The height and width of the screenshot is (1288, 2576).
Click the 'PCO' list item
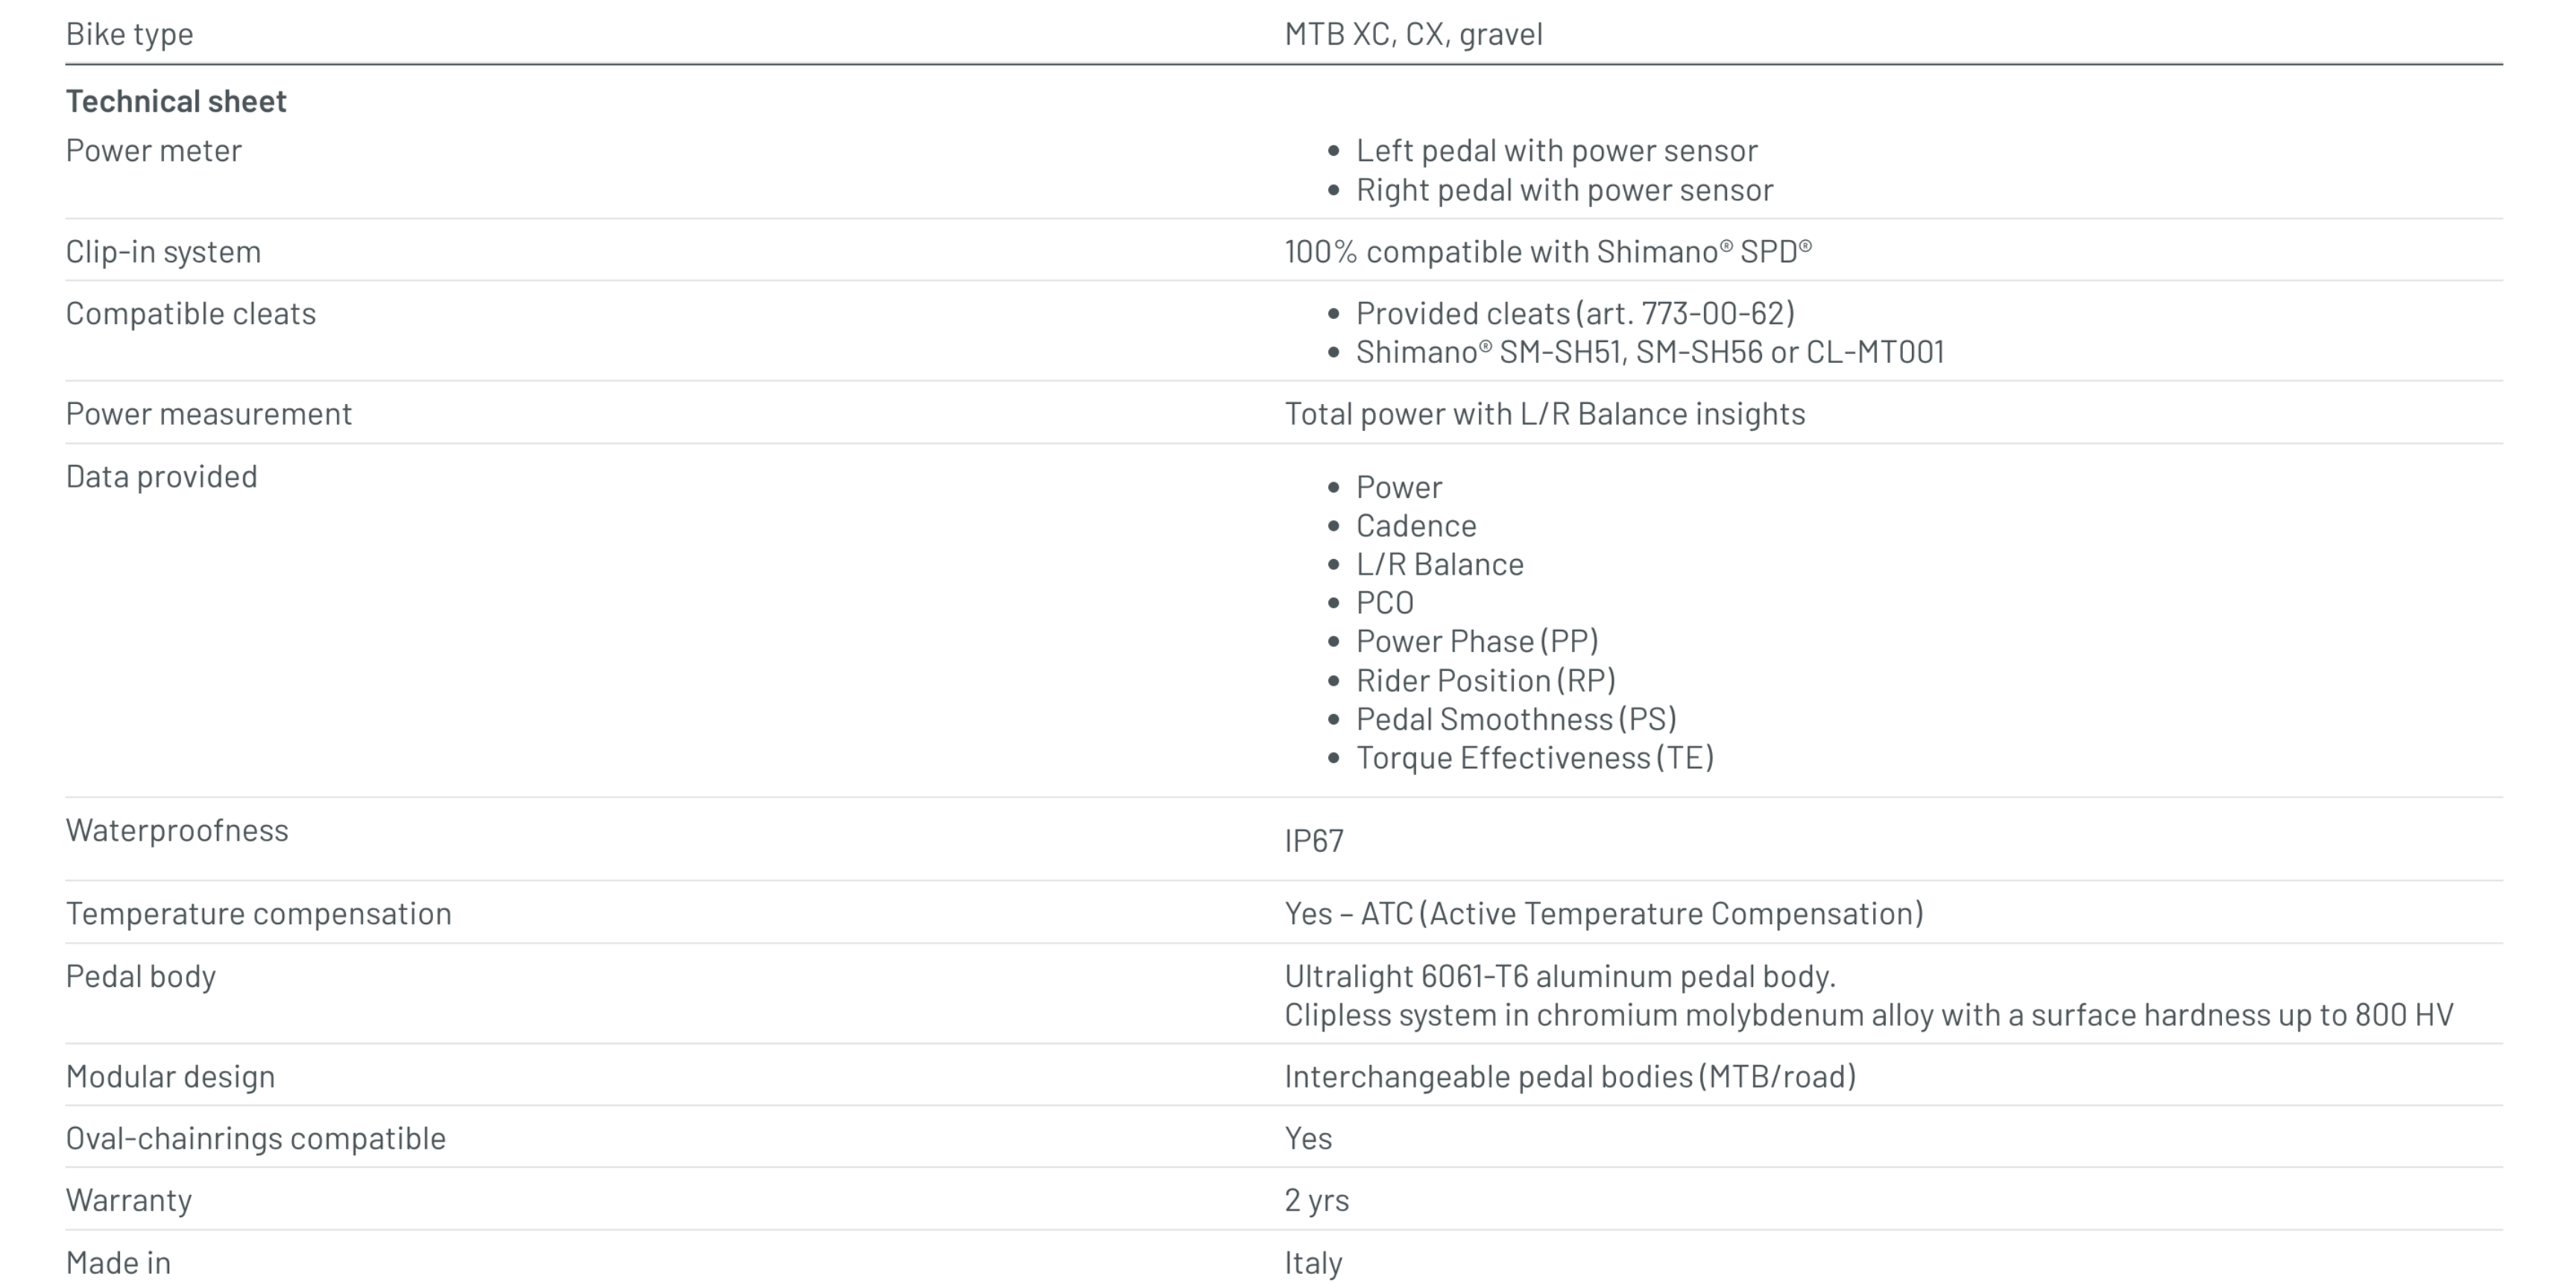pos(1384,603)
